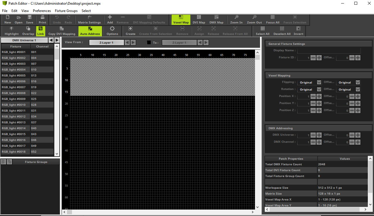Click the Add fixture icon

pyautogui.click(x=110, y=20)
